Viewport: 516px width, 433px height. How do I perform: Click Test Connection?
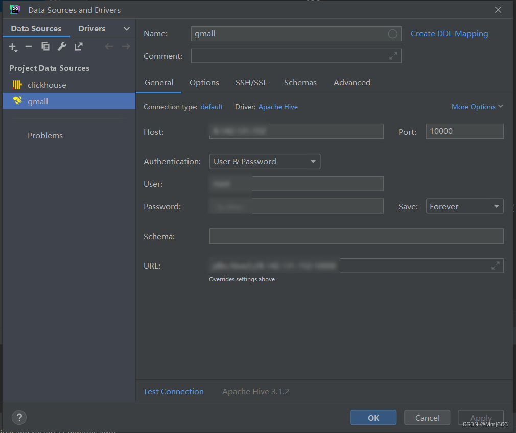[x=173, y=391]
